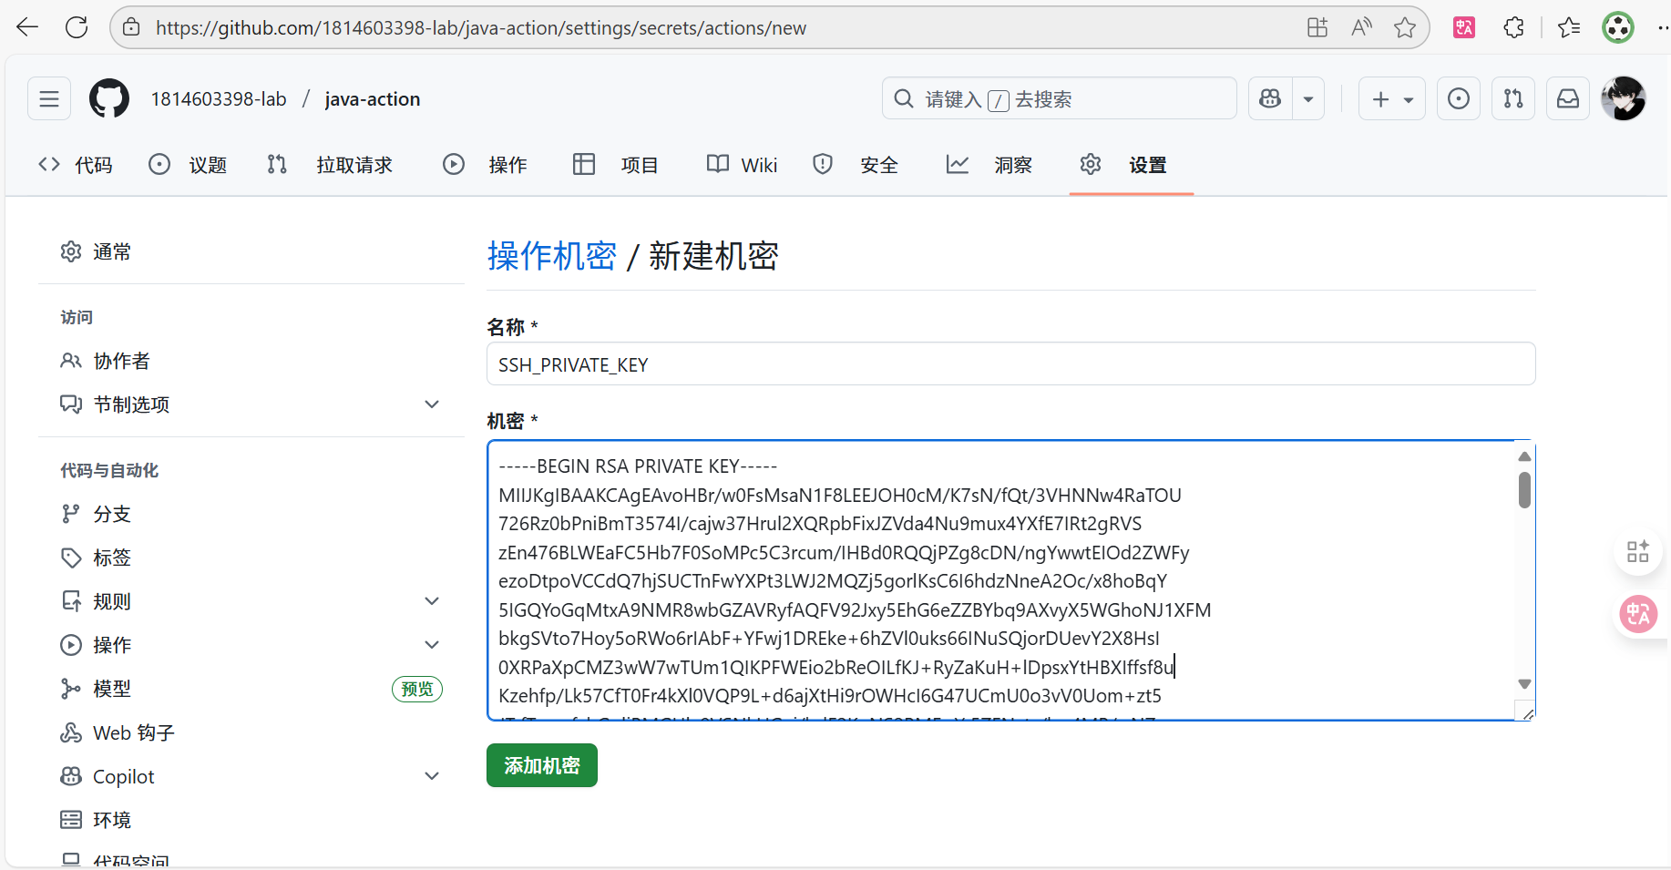Viewport: 1671px width, 870px height.
Task: Go back using the browser back arrow
Action: pos(27,26)
